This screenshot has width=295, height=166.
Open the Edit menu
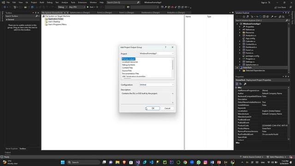(14, 2)
